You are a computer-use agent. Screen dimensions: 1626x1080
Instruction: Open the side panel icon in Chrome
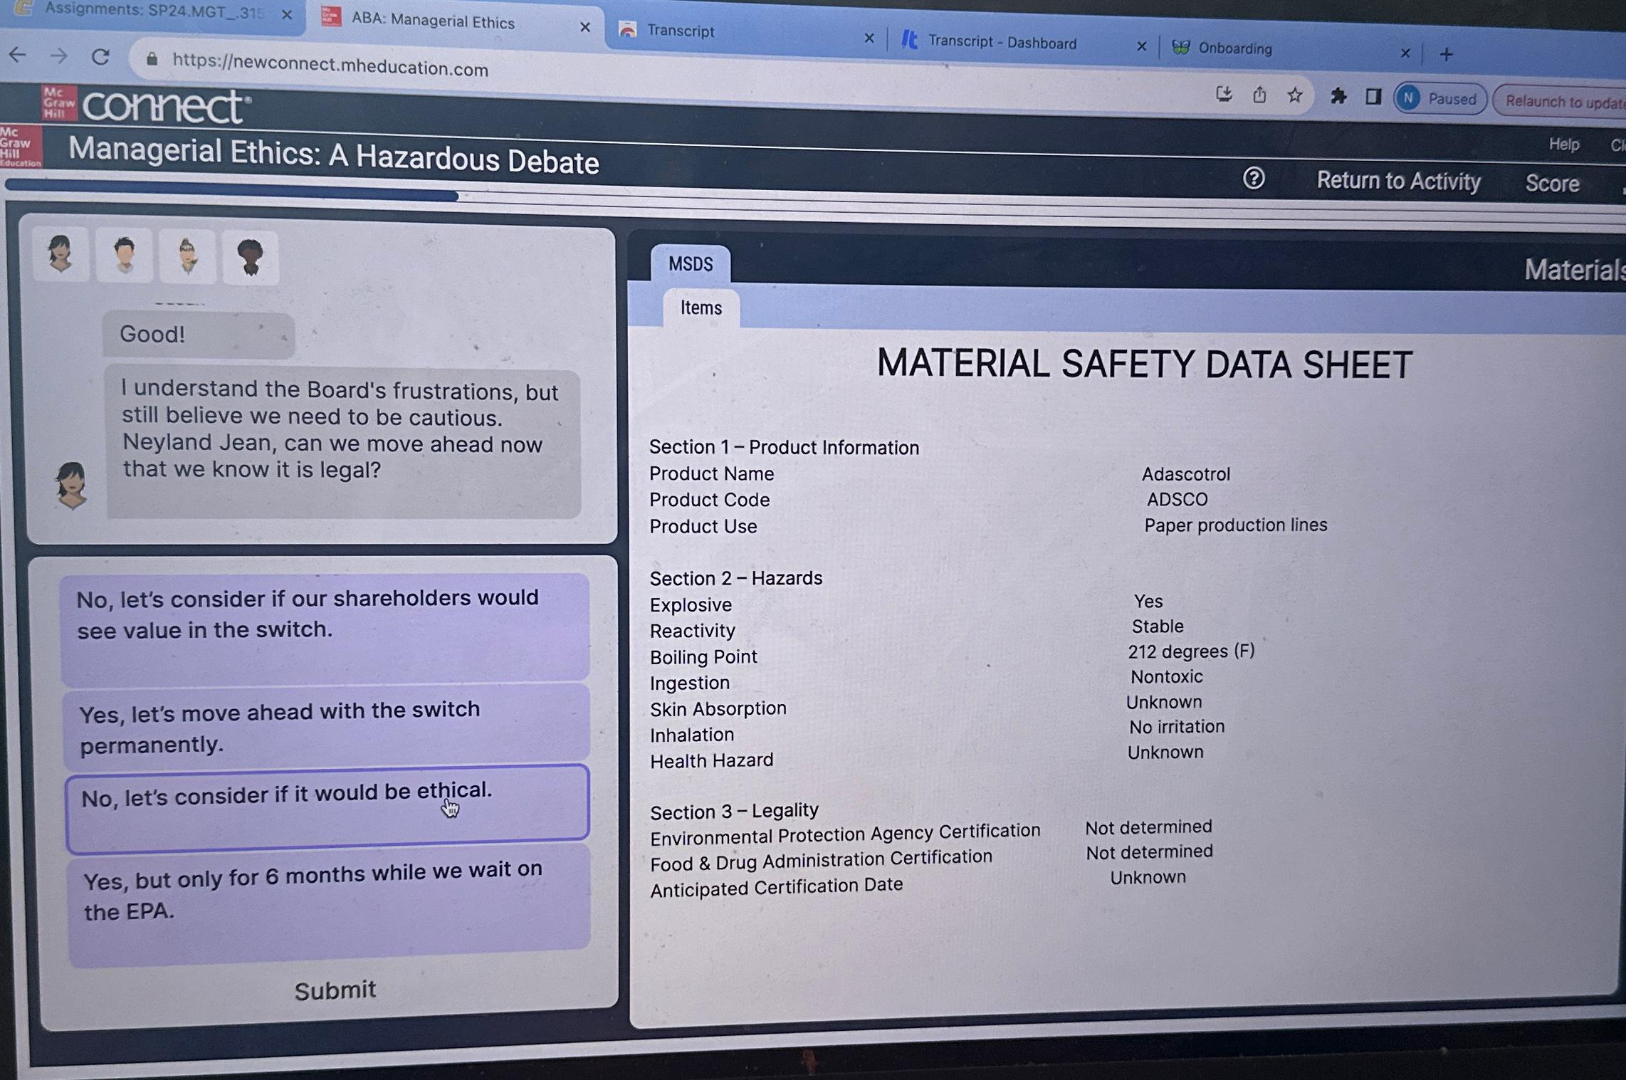(1373, 95)
